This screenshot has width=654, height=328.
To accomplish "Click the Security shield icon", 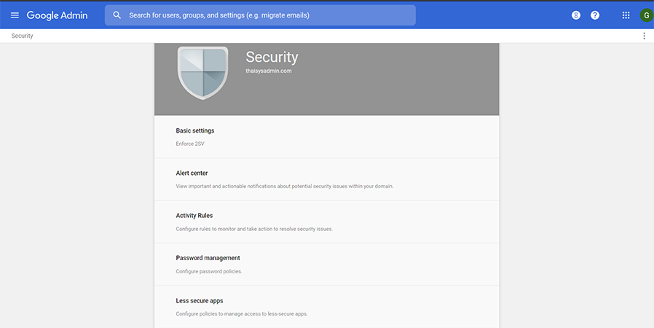I will pyautogui.click(x=202, y=73).
